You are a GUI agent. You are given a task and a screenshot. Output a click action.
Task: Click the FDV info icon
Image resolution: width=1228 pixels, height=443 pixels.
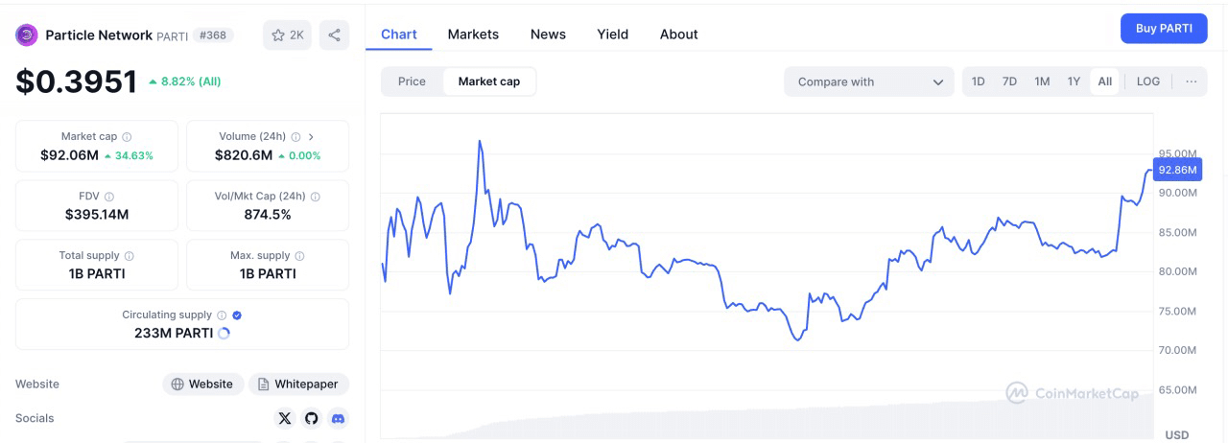[x=109, y=197]
